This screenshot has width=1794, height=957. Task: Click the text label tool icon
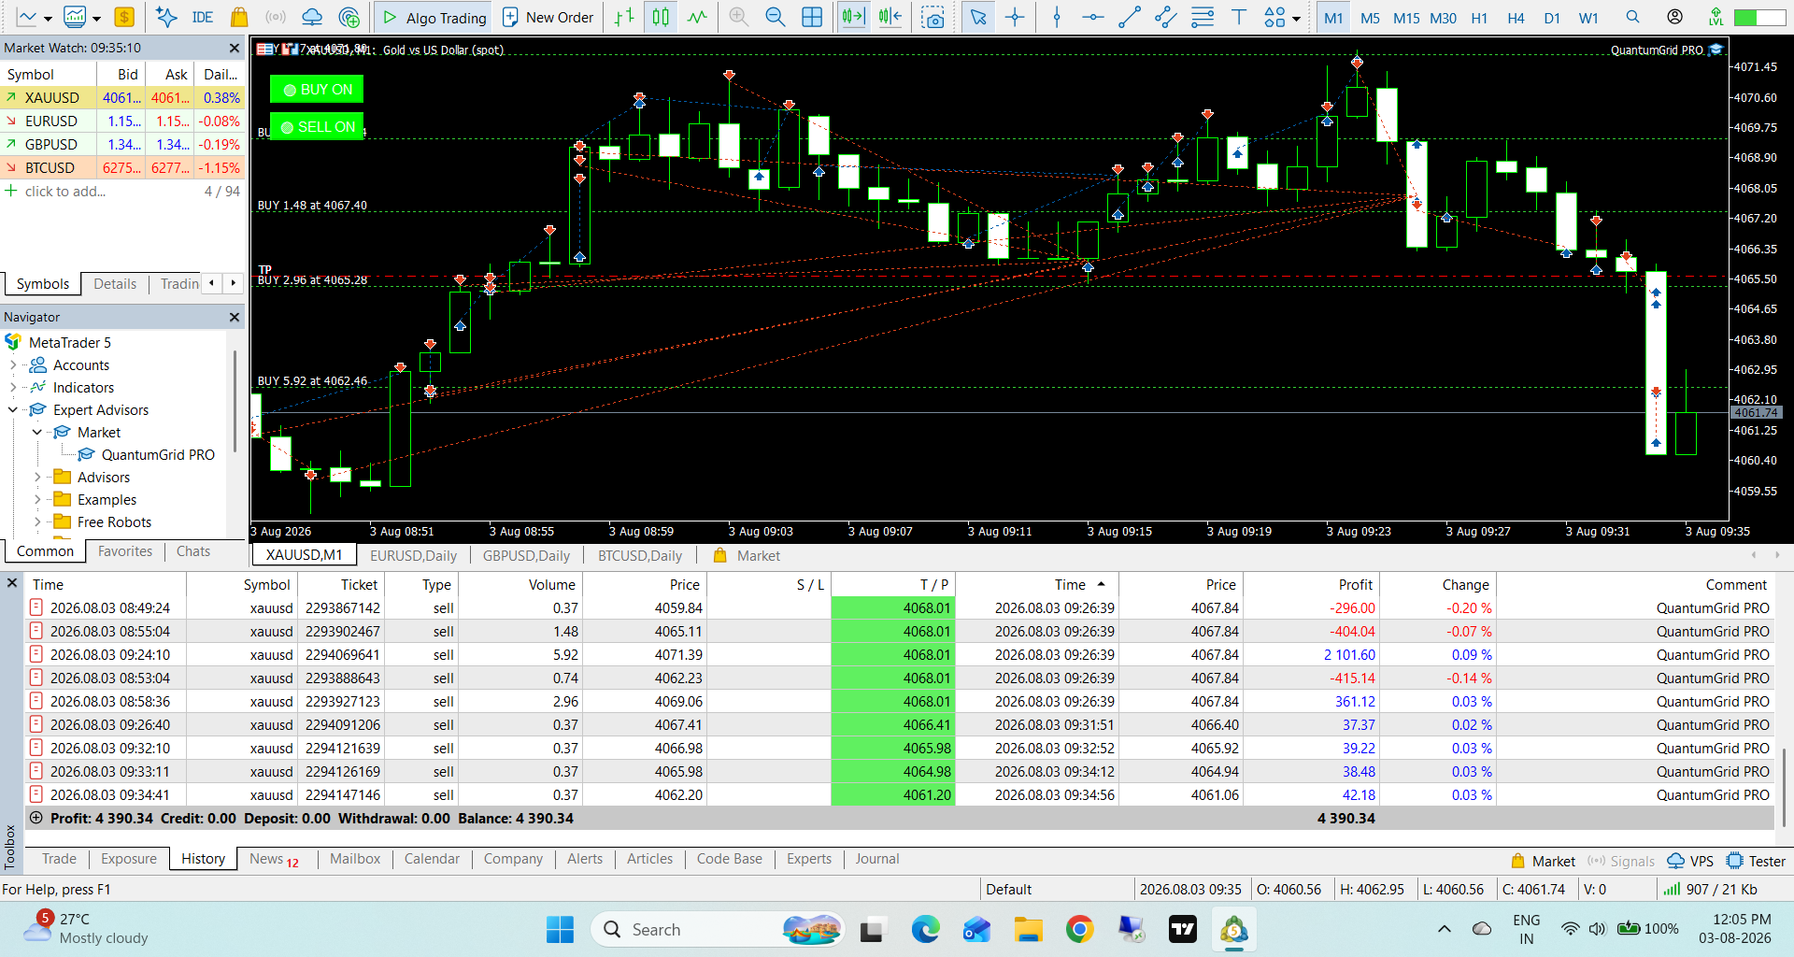click(x=1239, y=17)
